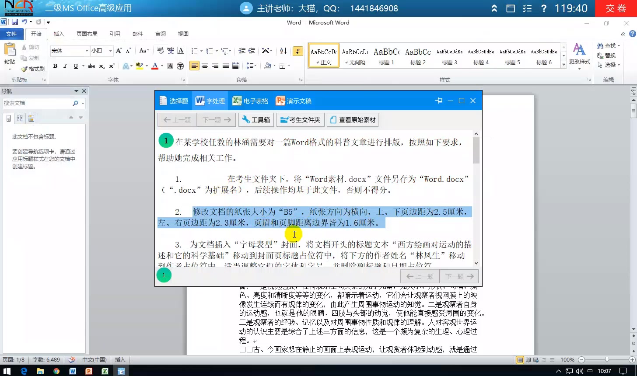Viewport: 637px width, 376px height.
Task: Sort the selected text A to Z
Action: click(x=283, y=51)
